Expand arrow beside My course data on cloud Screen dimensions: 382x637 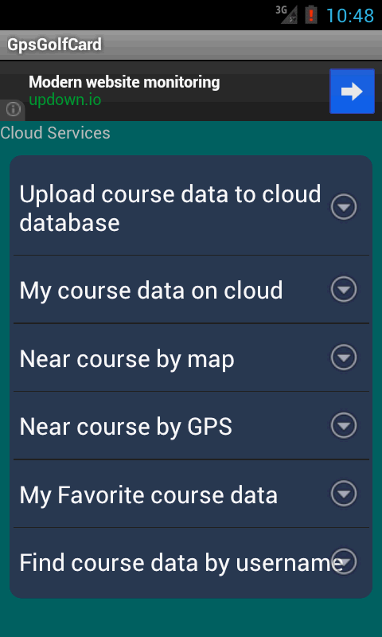344,289
